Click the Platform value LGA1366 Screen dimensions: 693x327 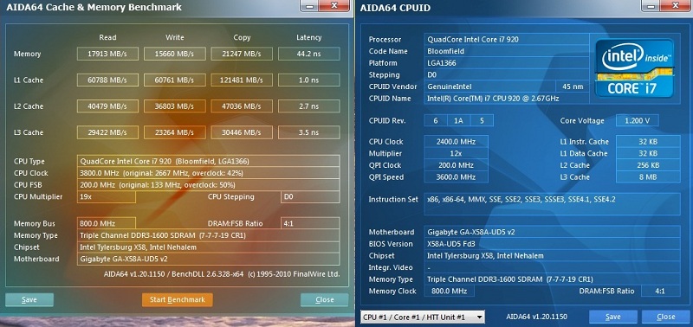pos(507,63)
